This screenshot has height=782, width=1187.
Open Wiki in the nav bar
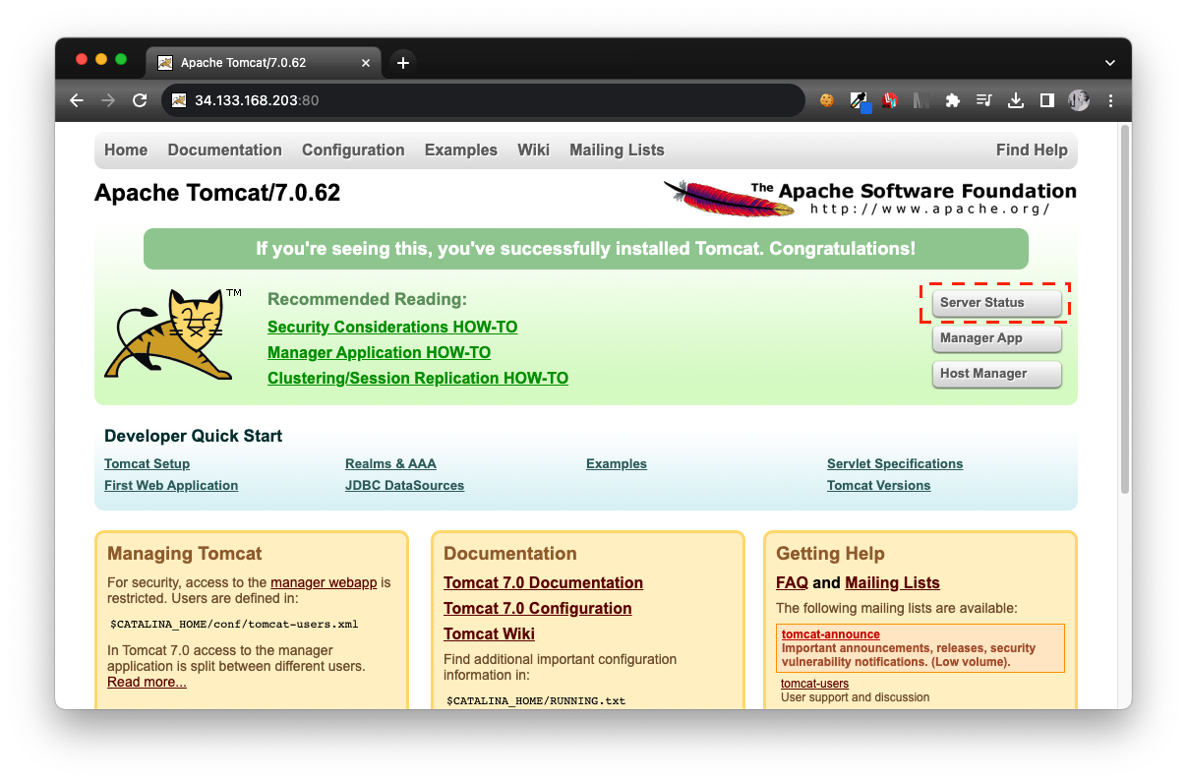click(x=533, y=150)
